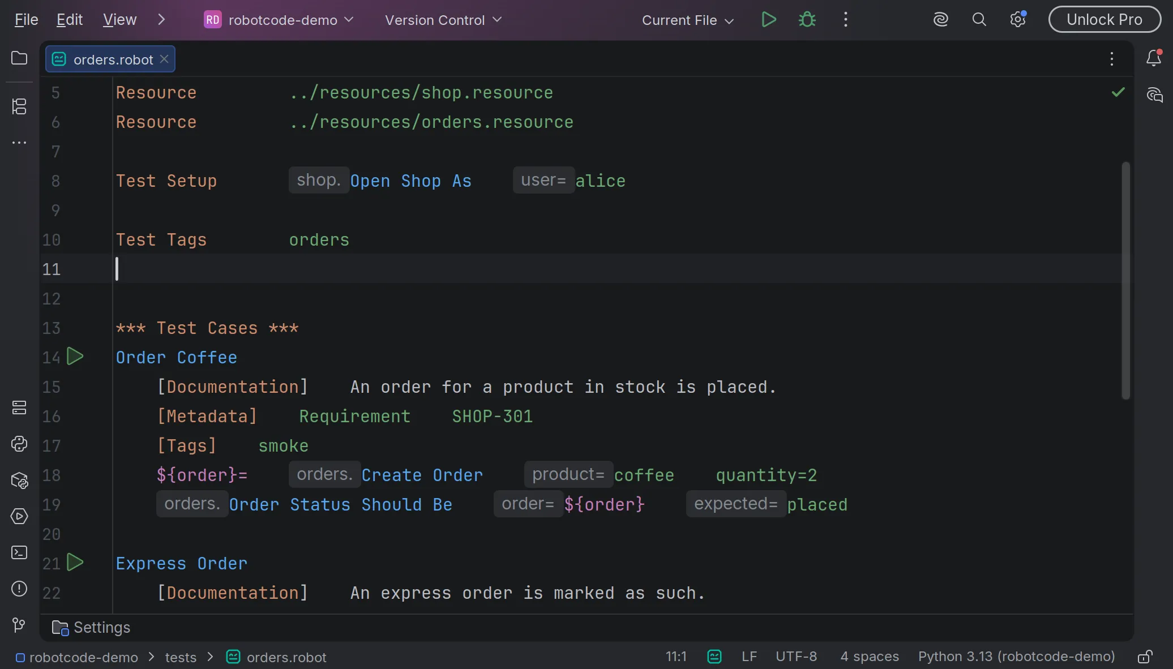Image resolution: width=1173 pixels, height=669 pixels.
Task: Open the Current File run configuration dropdown
Action: pos(688,20)
